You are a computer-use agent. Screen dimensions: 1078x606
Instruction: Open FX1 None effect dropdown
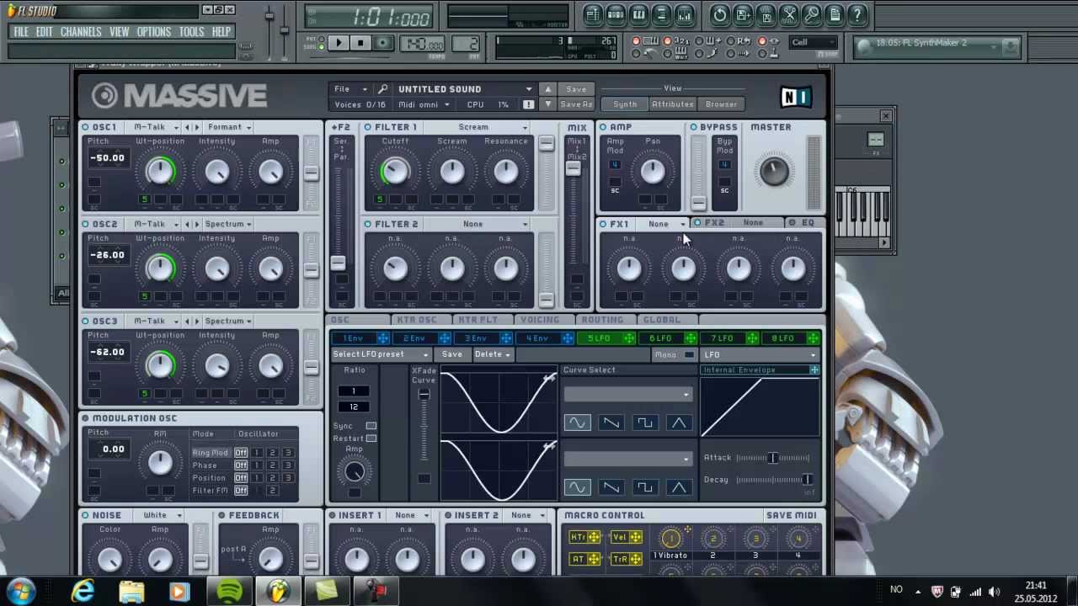[x=665, y=224]
